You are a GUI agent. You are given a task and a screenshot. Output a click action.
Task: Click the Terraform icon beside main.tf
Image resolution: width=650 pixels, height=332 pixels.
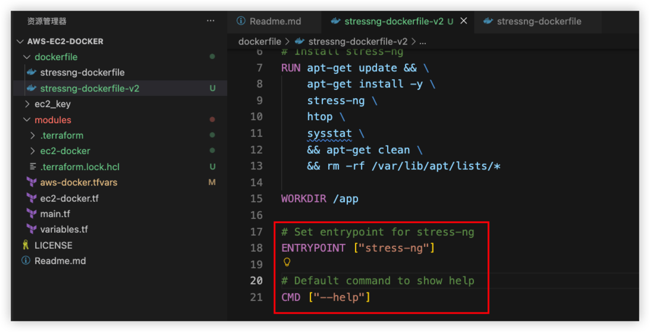click(32, 214)
